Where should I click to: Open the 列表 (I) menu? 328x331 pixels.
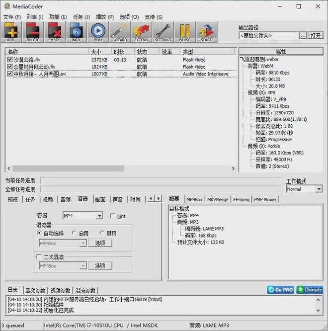coord(35,17)
